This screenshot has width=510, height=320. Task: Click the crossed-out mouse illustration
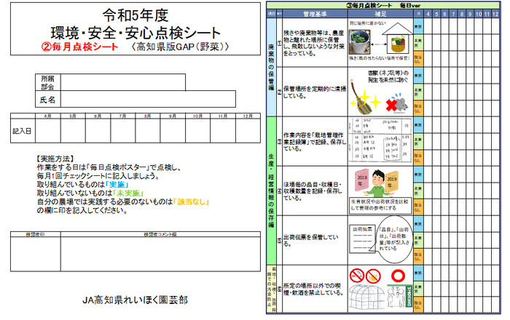[x=398, y=103]
